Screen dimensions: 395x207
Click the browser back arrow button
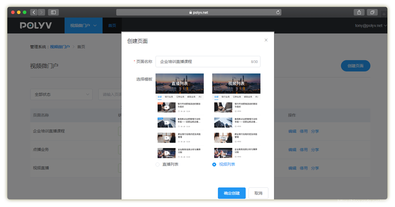[34, 12]
